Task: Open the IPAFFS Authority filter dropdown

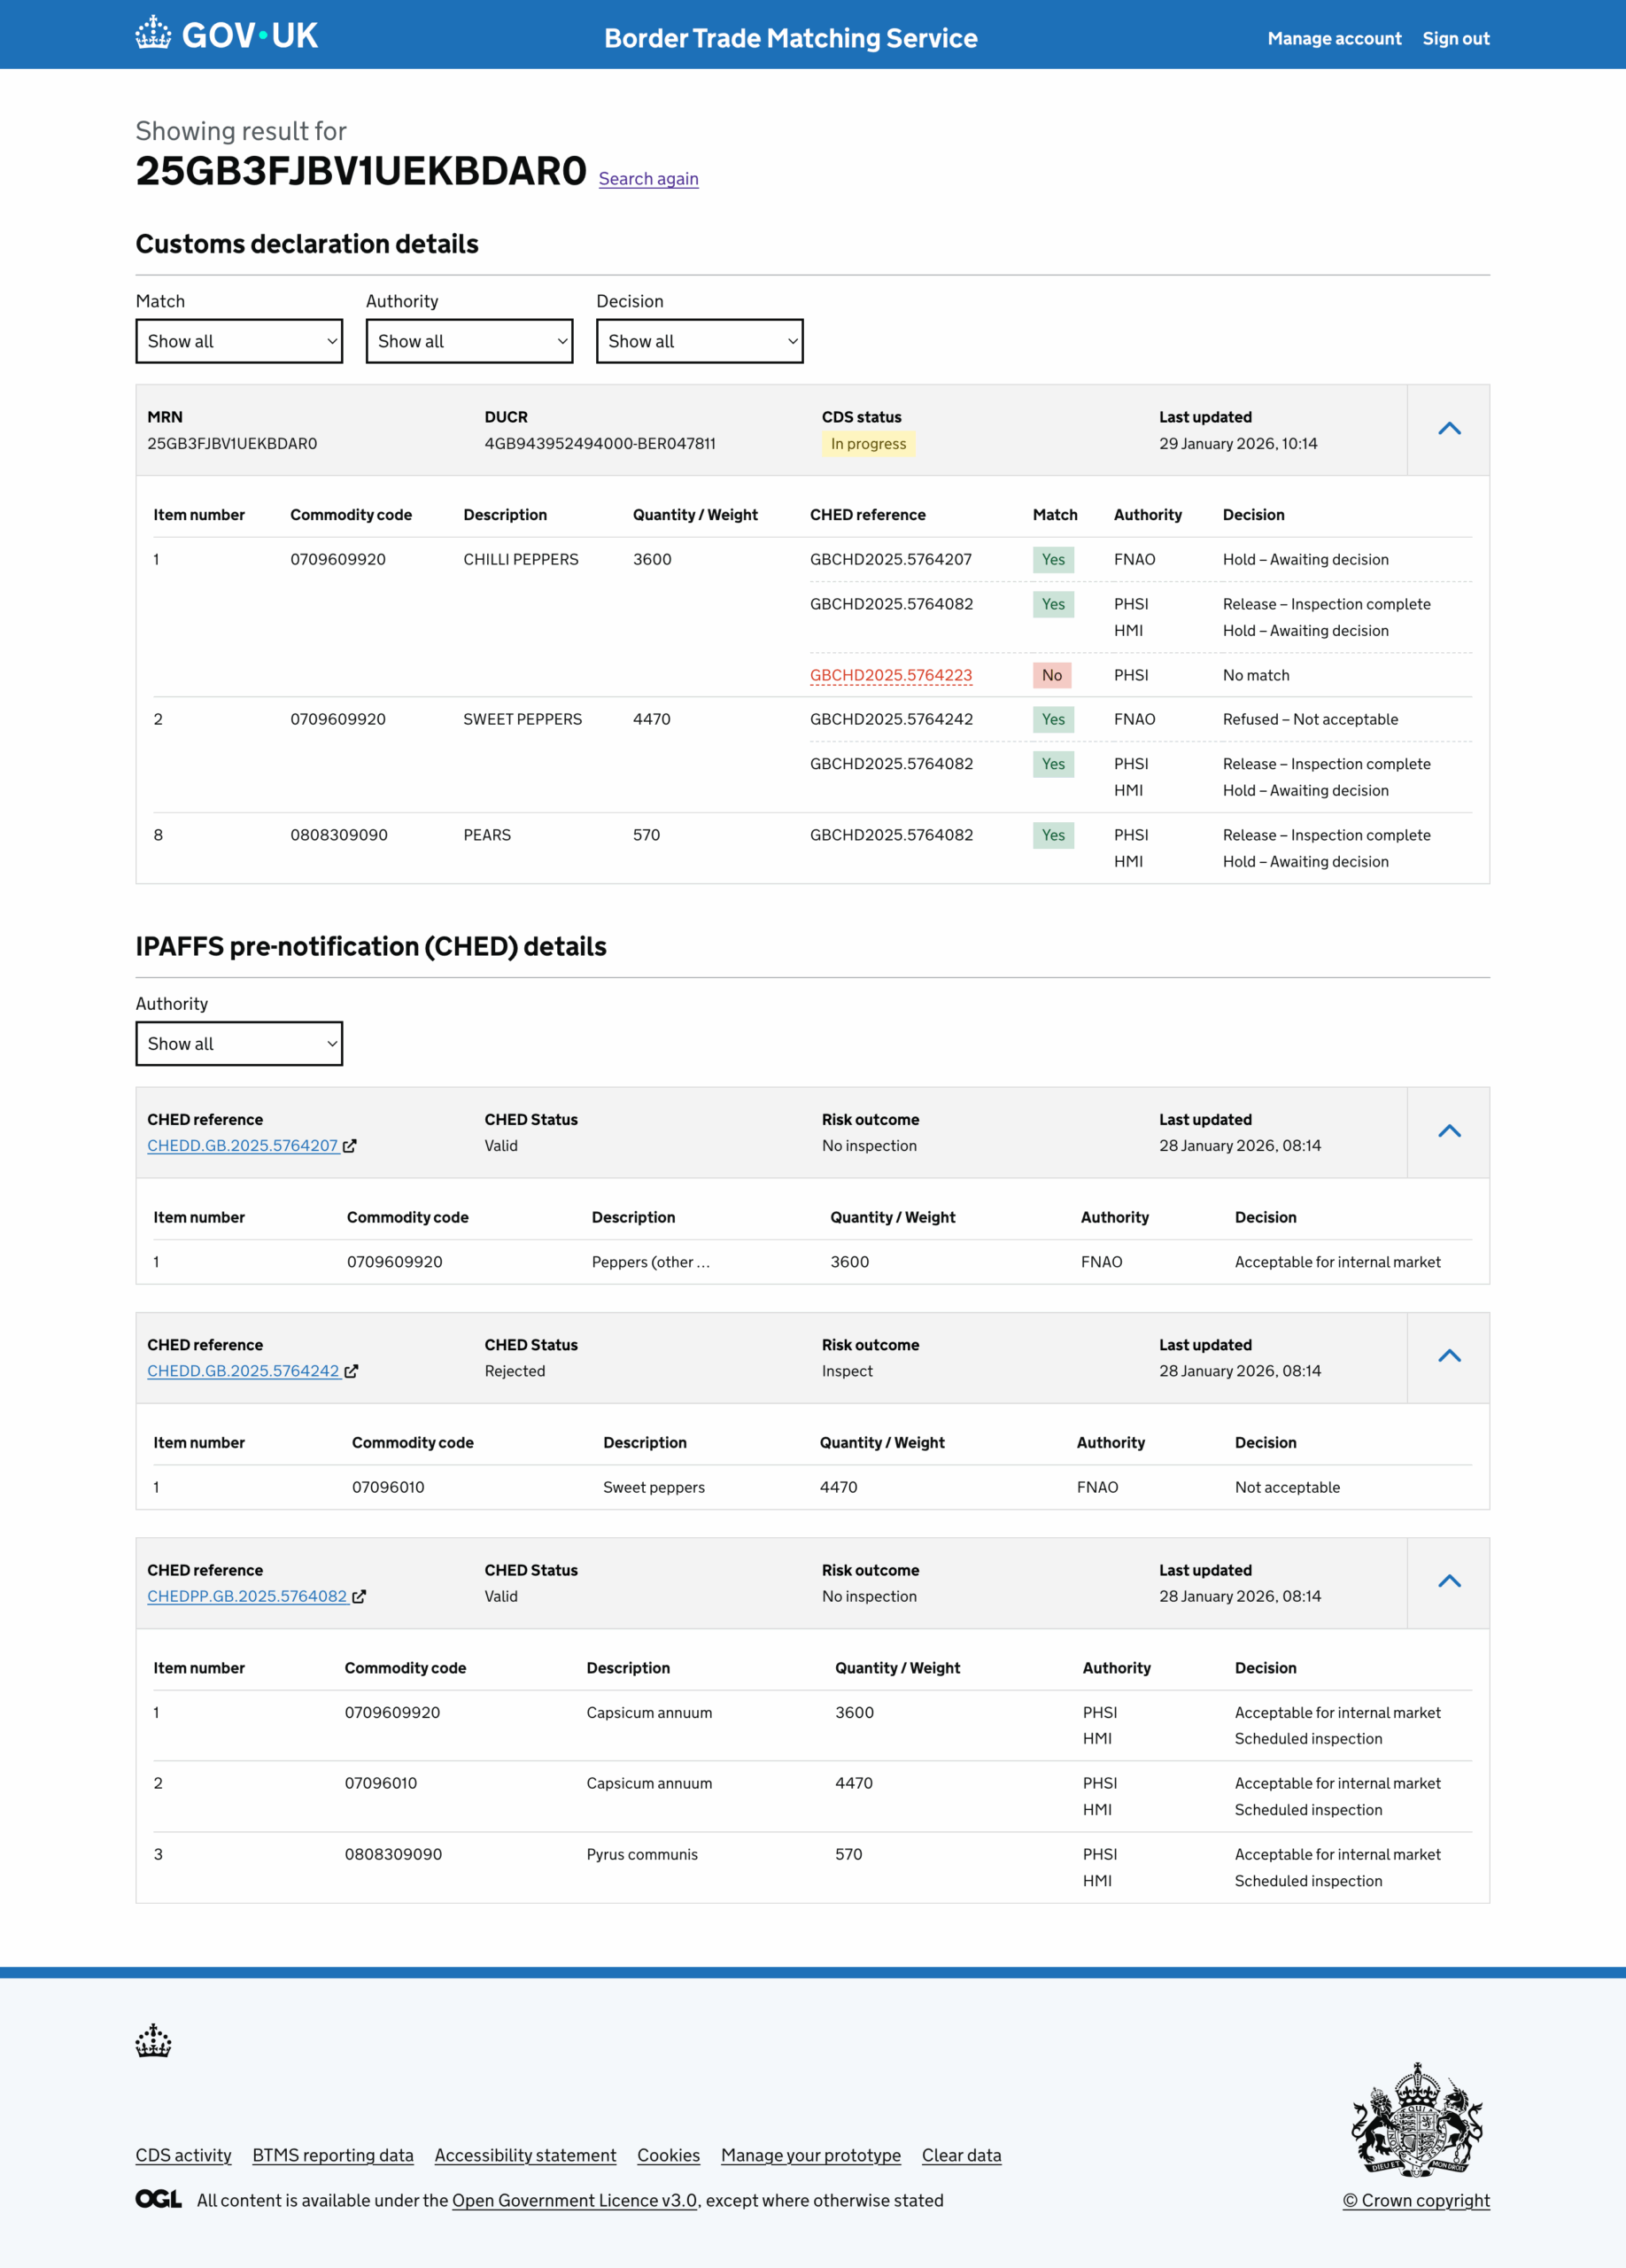Action: tap(239, 1043)
